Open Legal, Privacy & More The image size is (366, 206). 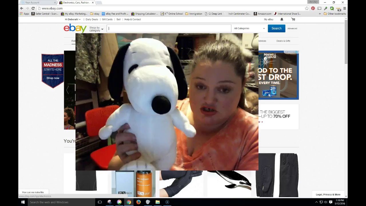(x=328, y=195)
